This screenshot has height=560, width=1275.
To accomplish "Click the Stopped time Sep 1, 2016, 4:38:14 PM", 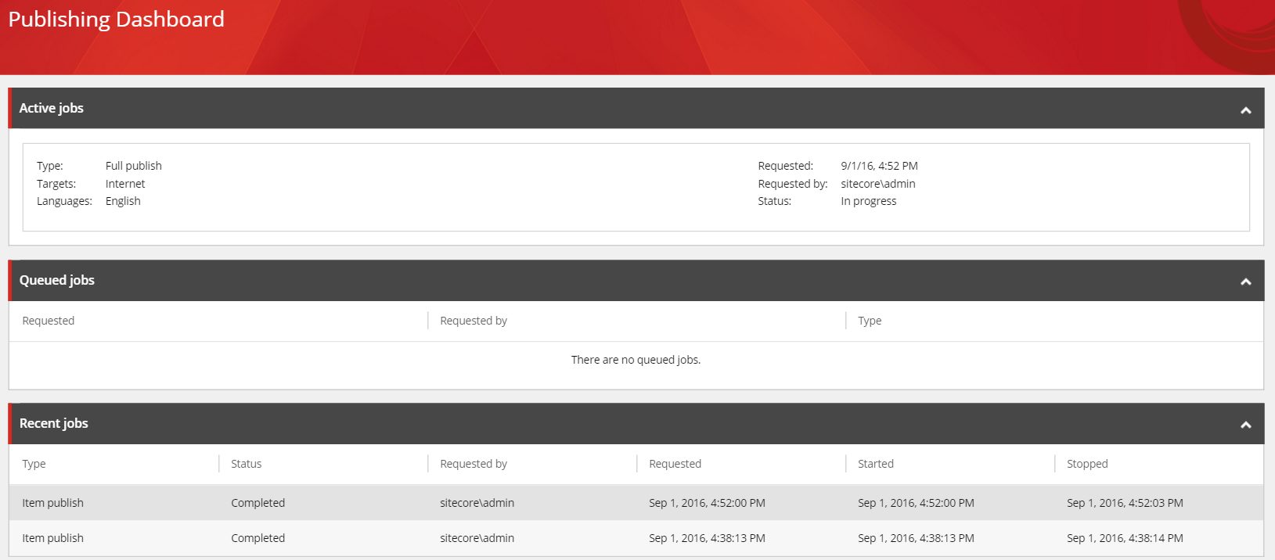I will [1125, 538].
